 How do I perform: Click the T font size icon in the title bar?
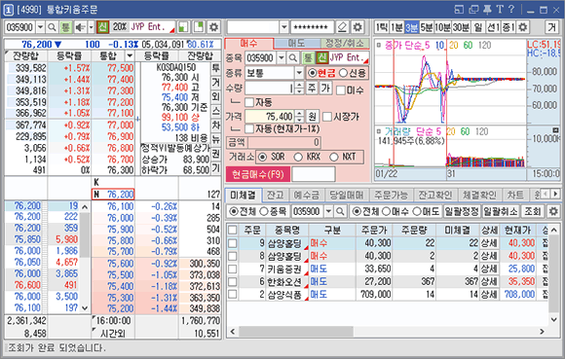[x=500, y=10]
